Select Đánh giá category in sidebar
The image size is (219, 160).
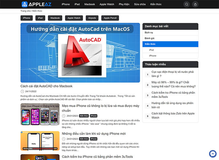171,38
